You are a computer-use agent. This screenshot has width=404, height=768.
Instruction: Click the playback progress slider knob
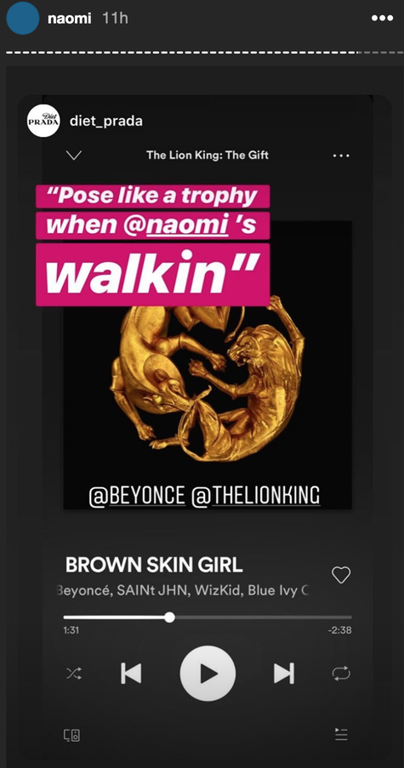pos(169,617)
